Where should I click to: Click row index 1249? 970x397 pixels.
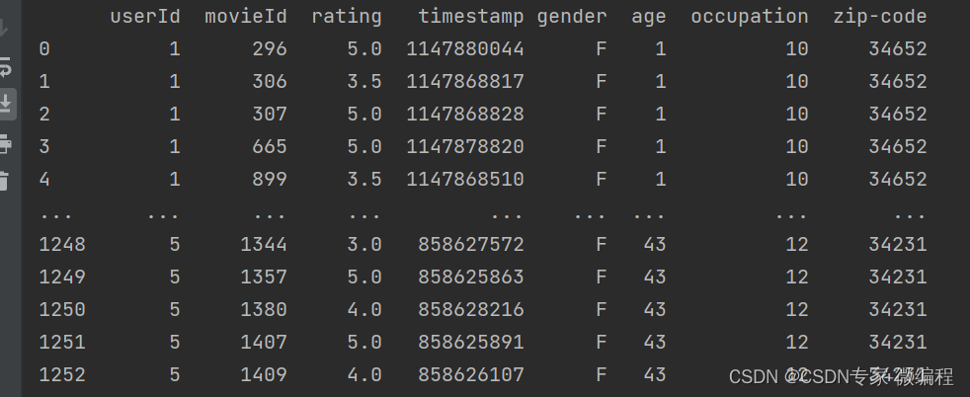pos(62,278)
